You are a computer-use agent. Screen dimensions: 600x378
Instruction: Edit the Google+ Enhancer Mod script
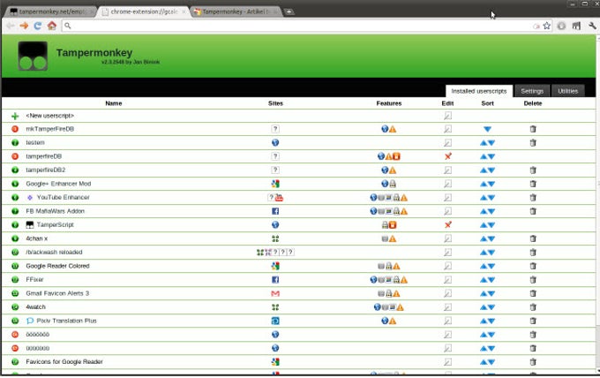click(447, 184)
